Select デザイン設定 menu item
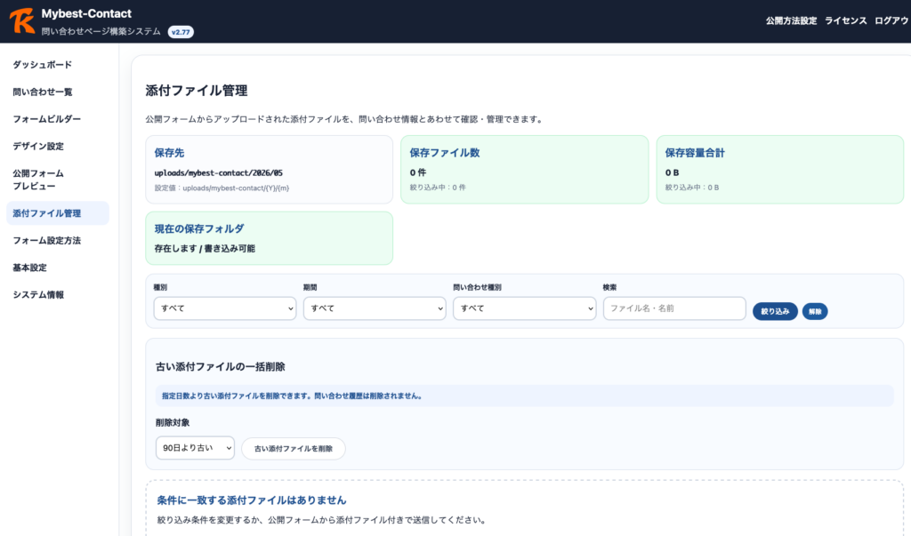The width and height of the screenshot is (911, 536). [38, 147]
